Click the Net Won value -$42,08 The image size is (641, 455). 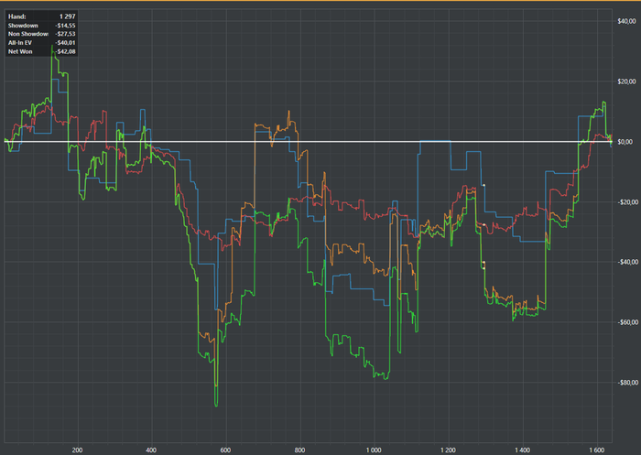(65, 51)
